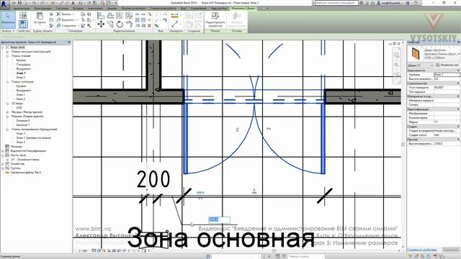Click the Уровень value field
Image resolution: width=461 pixels, height=259 pixels.
(x=447, y=75)
